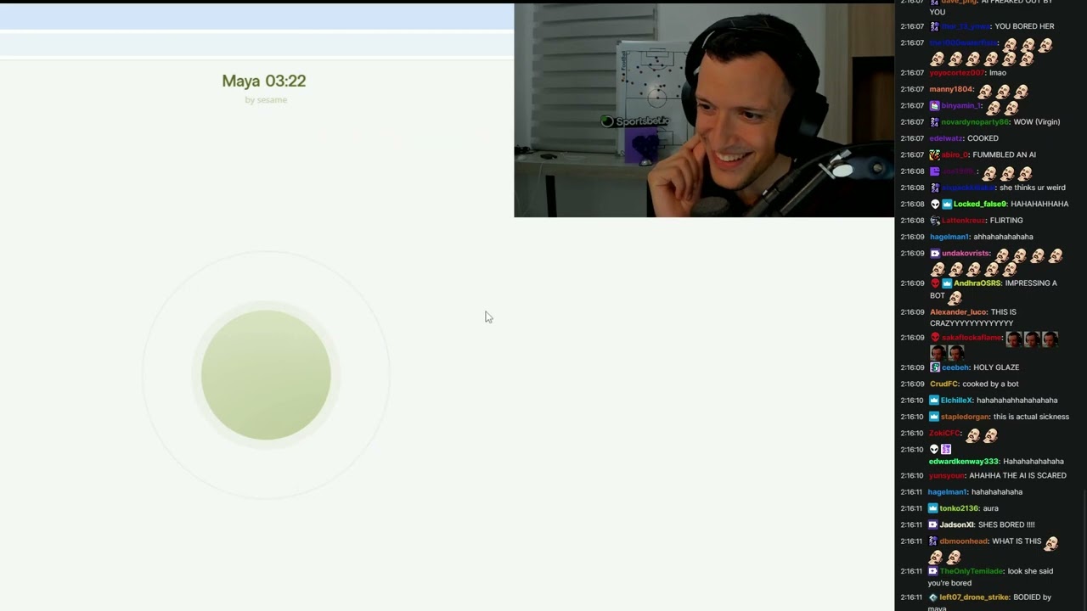
Task: Open Alexander_luco's chat username
Action: [959, 312]
